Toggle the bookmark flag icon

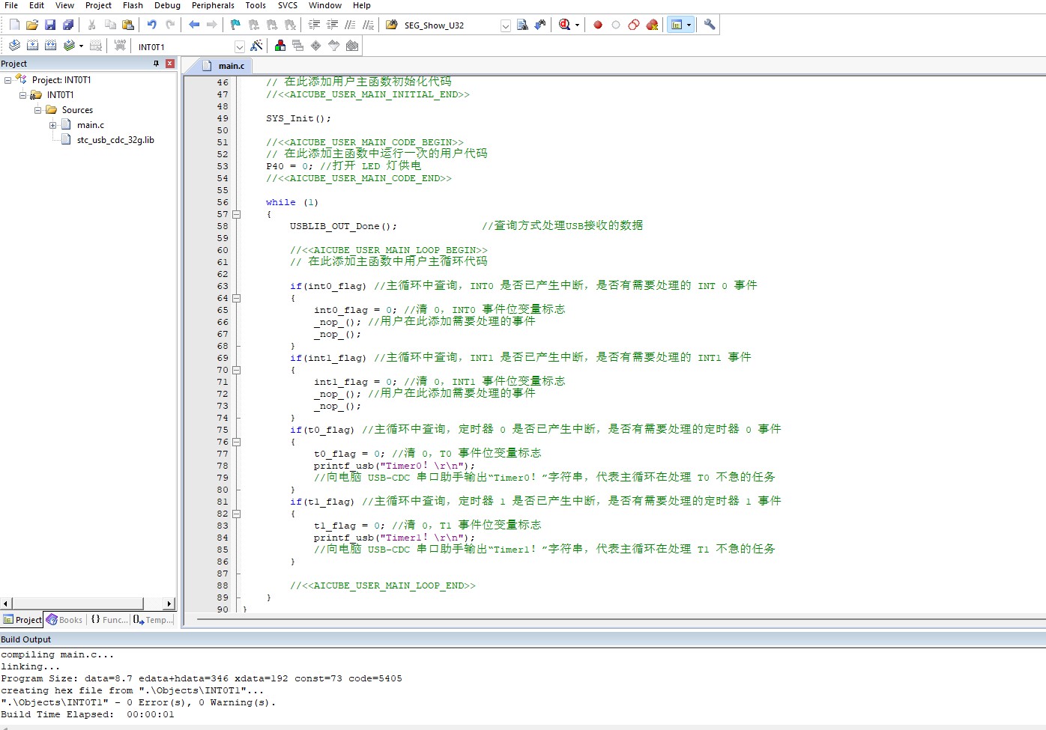(x=235, y=25)
